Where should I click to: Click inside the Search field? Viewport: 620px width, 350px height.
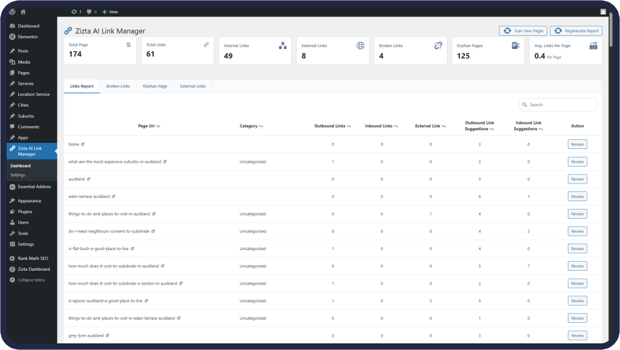[x=557, y=104]
